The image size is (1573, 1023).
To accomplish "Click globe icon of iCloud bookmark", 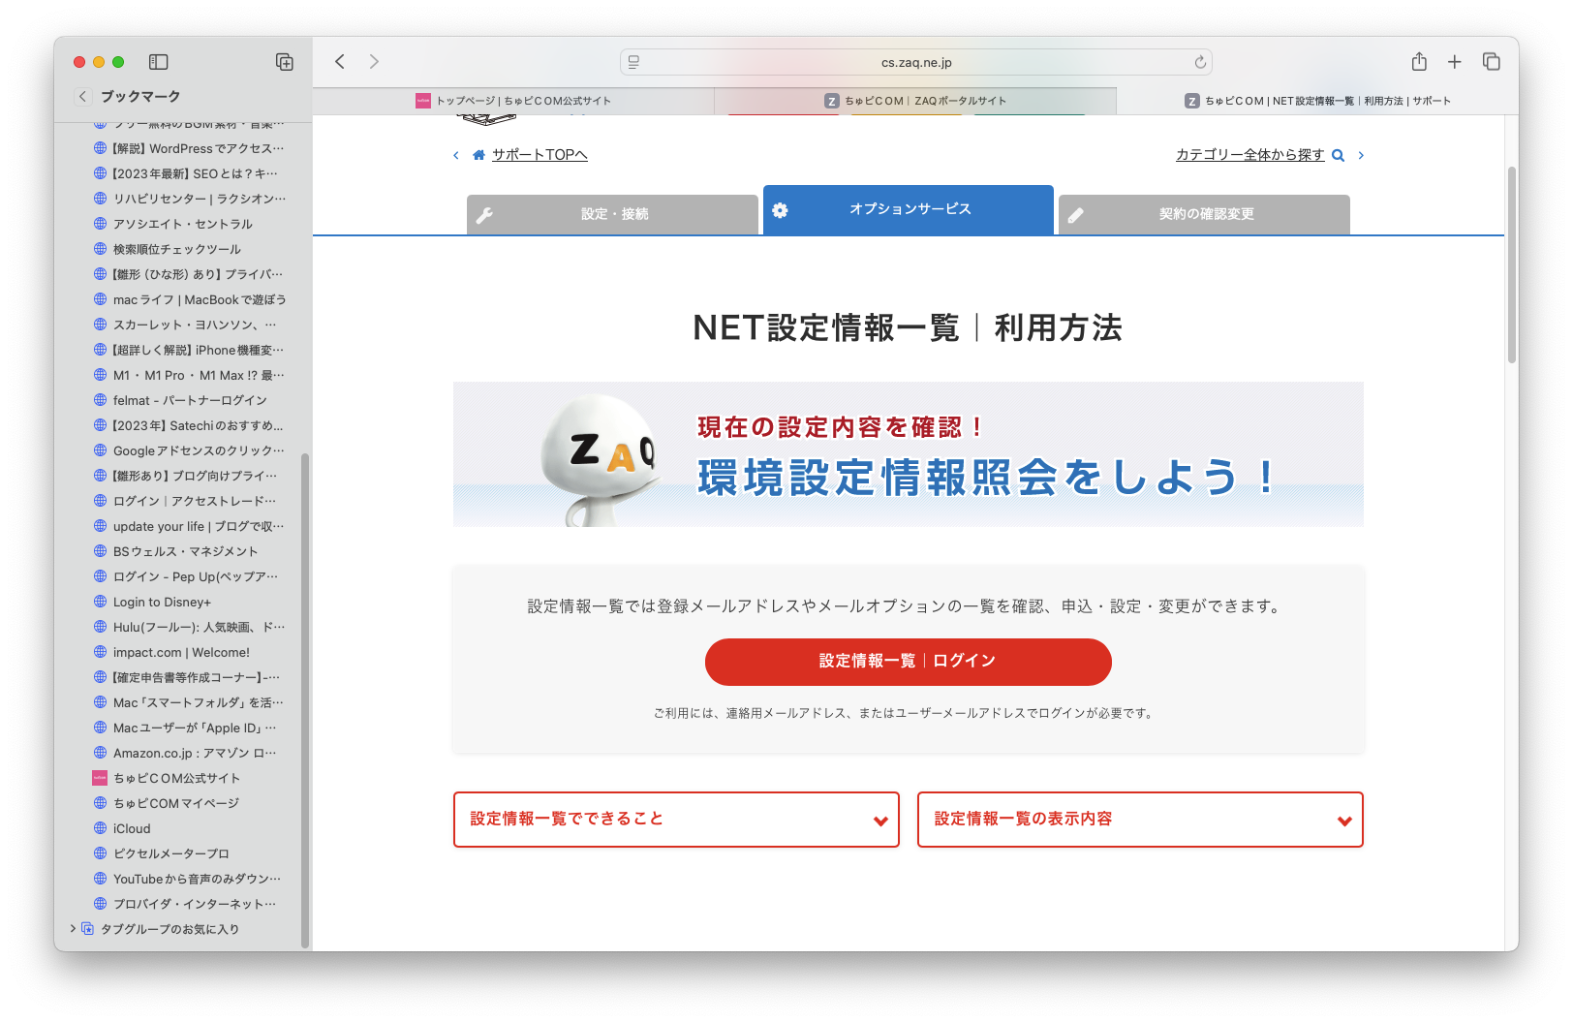I will (100, 828).
